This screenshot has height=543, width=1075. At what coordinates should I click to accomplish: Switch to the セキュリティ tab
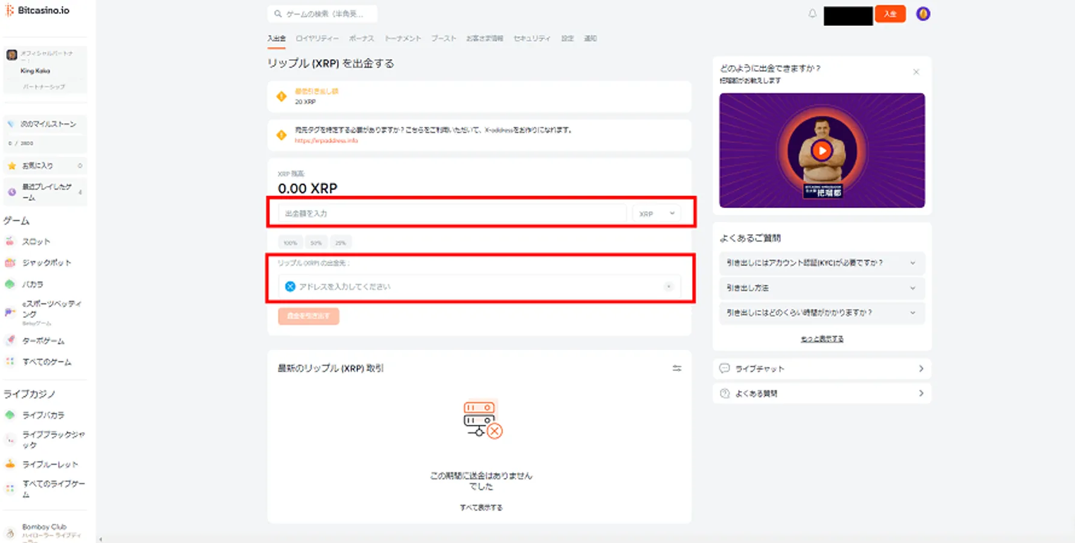(x=532, y=38)
